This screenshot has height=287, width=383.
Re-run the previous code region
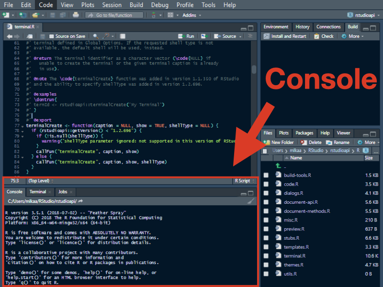pyautogui.click(x=203, y=36)
